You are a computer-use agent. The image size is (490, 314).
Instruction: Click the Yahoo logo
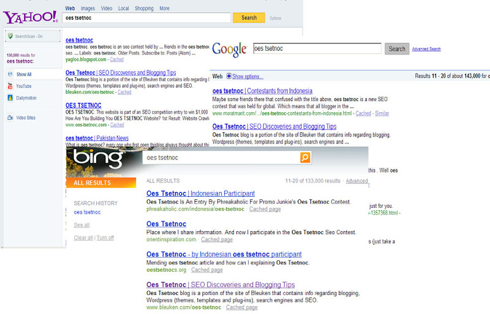click(x=30, y=17)
